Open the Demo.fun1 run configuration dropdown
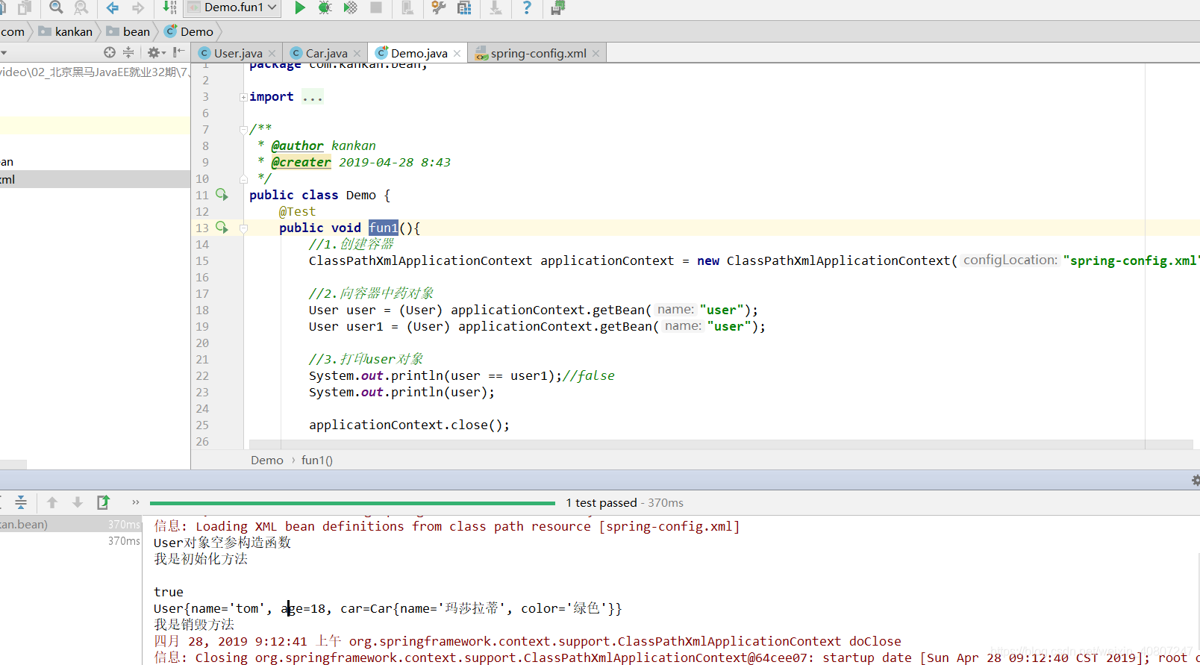 232,7
